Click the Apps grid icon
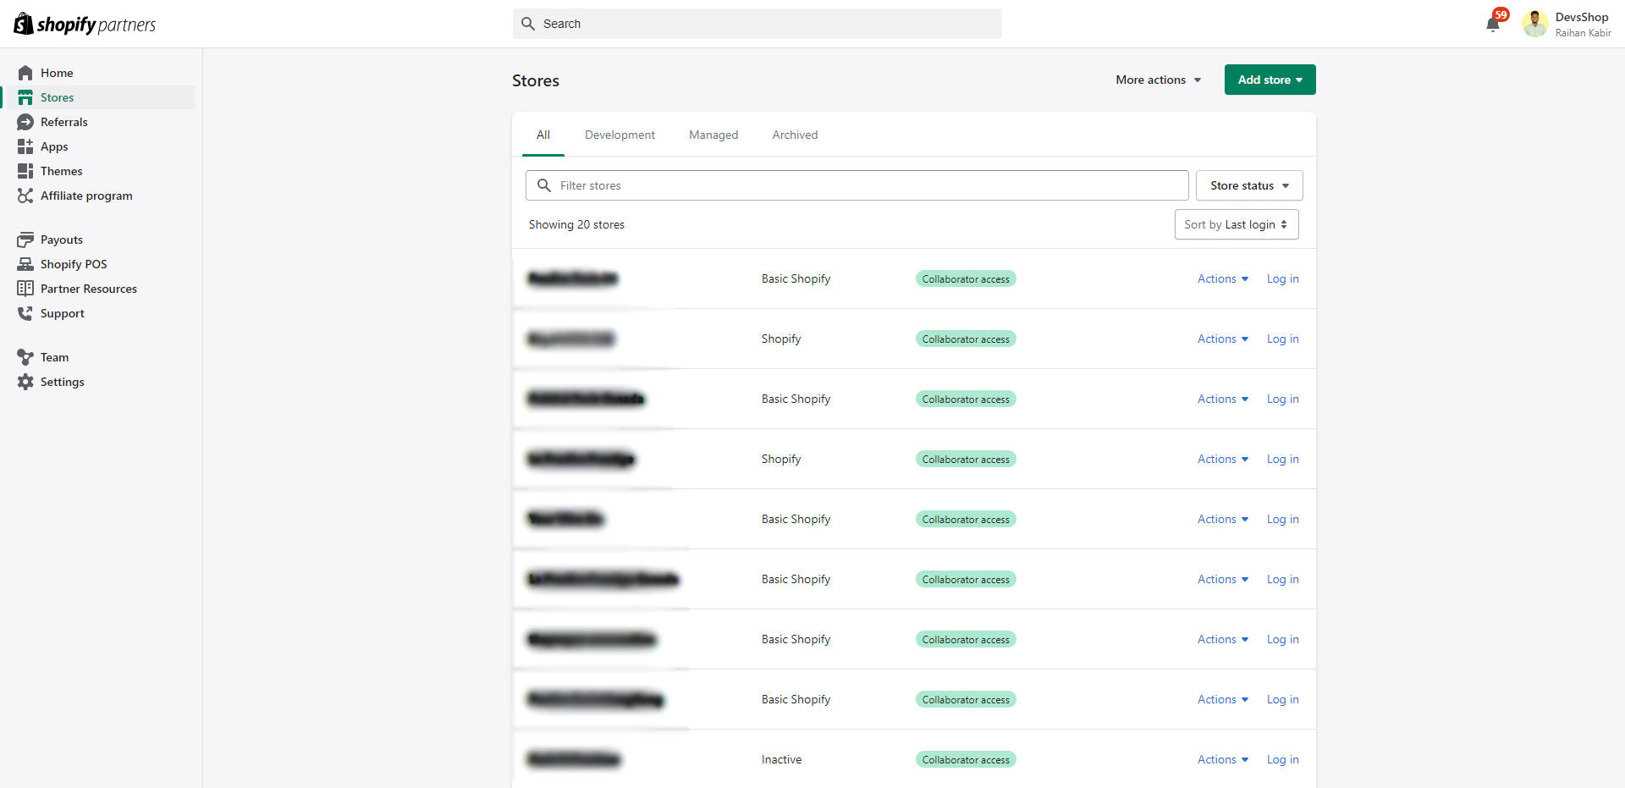 (x=25, y=146)
